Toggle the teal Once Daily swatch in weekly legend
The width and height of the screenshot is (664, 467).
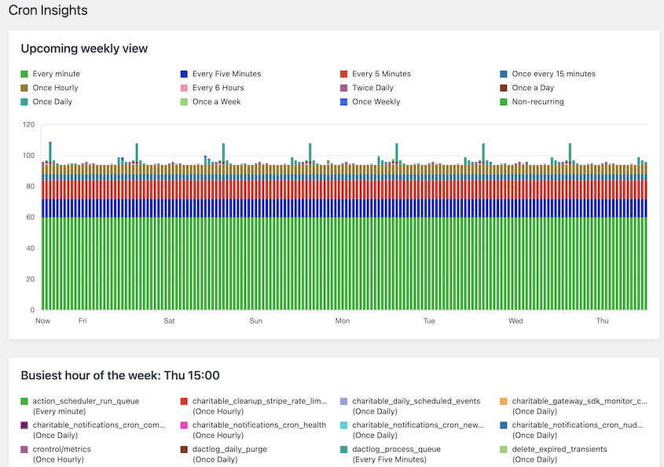click(24, 102)
